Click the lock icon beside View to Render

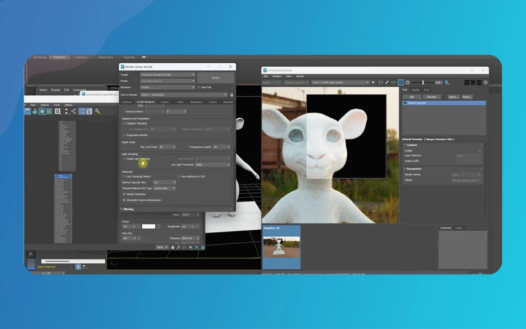tap(232, 95)
